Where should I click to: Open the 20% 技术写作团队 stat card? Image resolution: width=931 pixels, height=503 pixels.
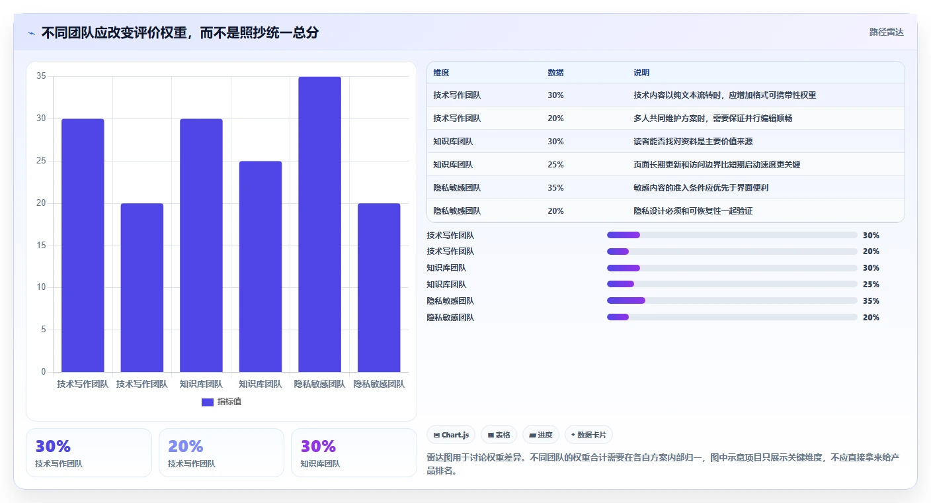pyautogui.click(x=222, y=453)
